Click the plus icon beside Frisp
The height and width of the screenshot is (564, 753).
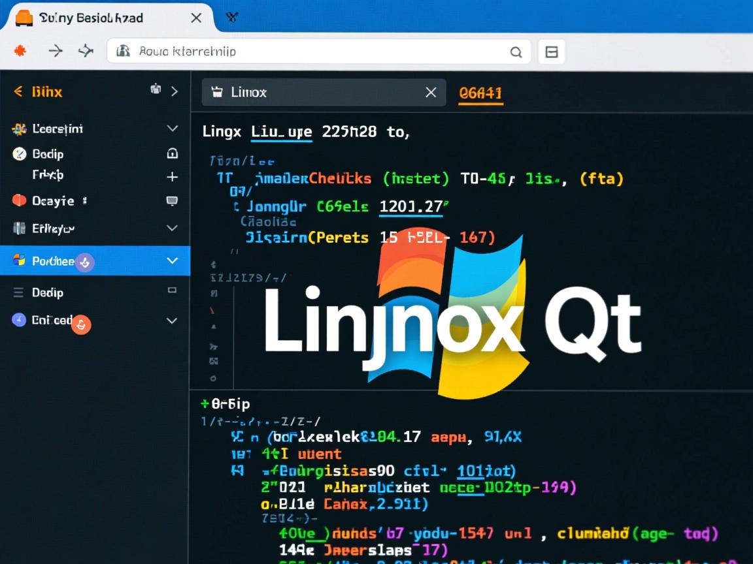coord(172,176)
